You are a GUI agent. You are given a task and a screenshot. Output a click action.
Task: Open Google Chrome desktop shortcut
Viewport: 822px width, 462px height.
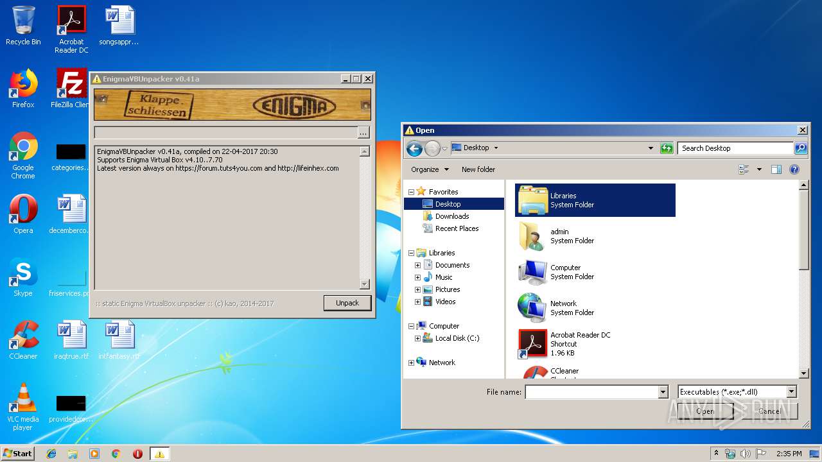[x=23, y=156]
